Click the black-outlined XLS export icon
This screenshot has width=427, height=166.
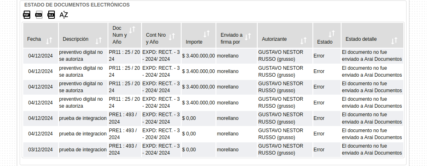coord(51,15)
